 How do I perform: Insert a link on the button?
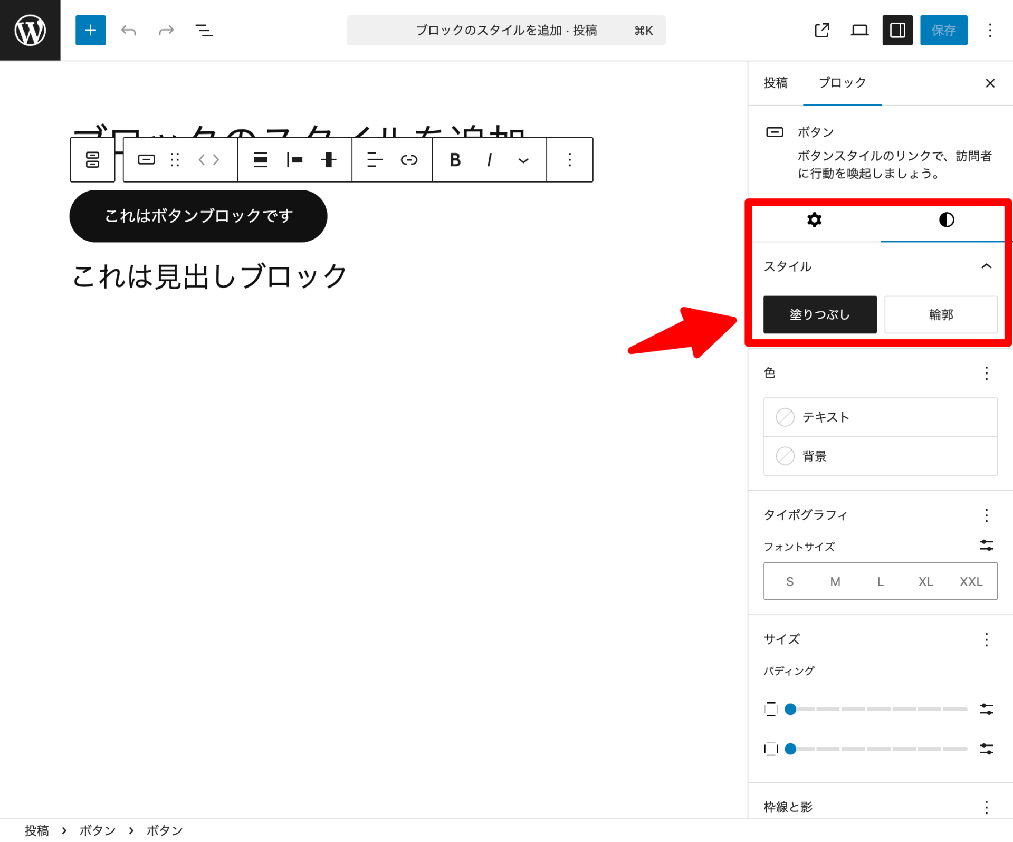(x=409, y=160)
